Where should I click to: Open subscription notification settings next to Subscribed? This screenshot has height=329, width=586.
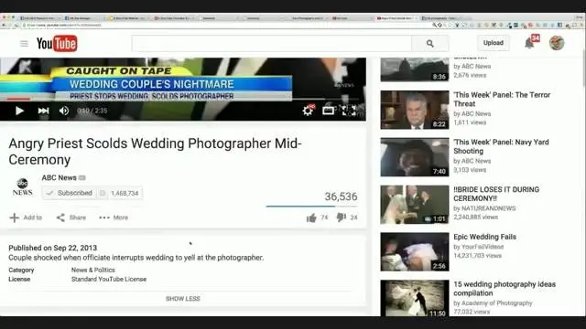tap(103, 193)
